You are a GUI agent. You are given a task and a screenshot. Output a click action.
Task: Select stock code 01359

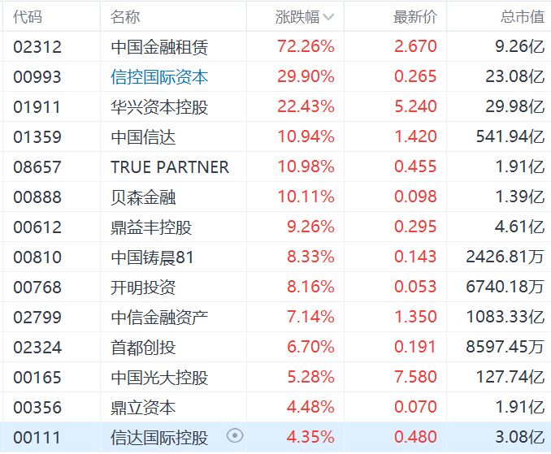tap(37, 137)
